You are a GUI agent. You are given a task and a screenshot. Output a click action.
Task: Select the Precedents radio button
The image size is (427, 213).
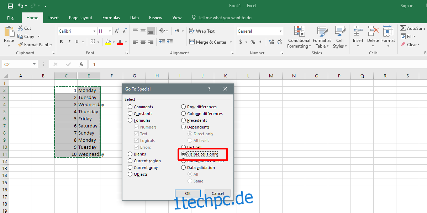tap(184, 120)
